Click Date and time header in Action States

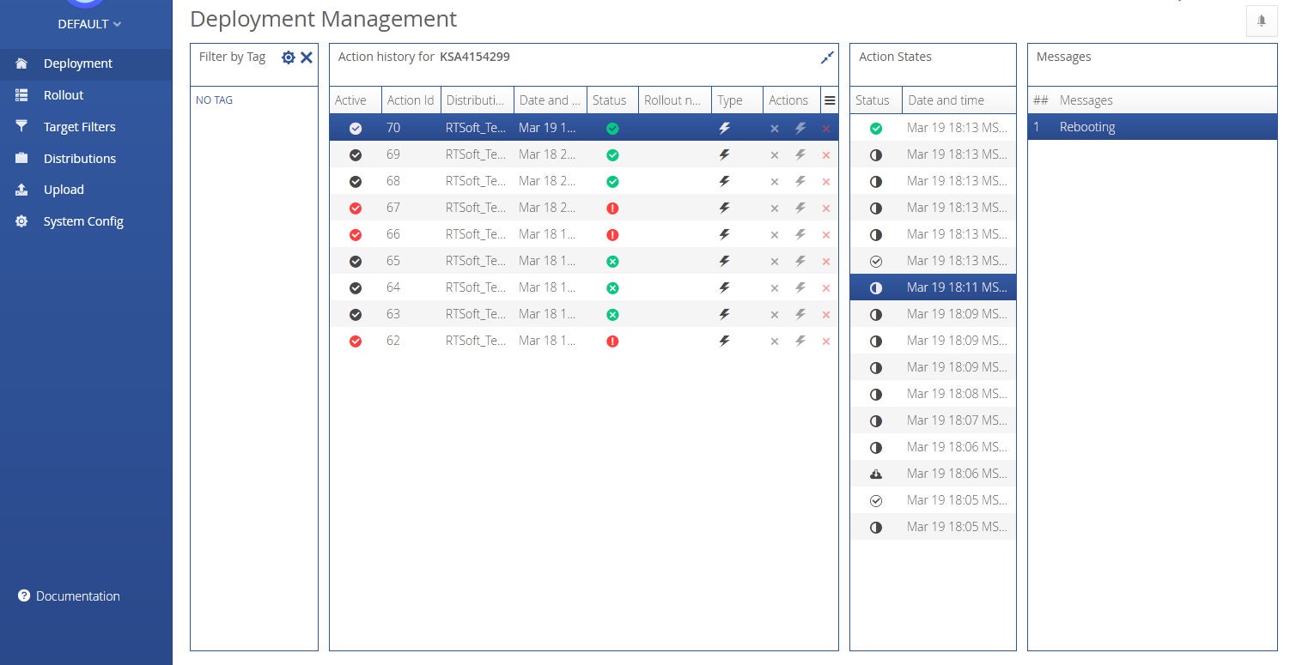coord(958,100)
